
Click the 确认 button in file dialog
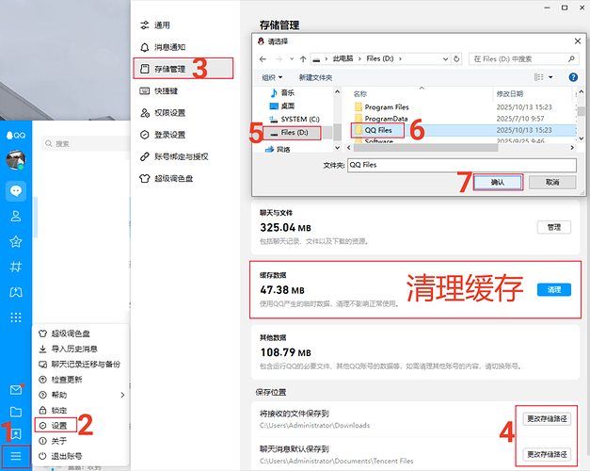[x=498, y=183]
